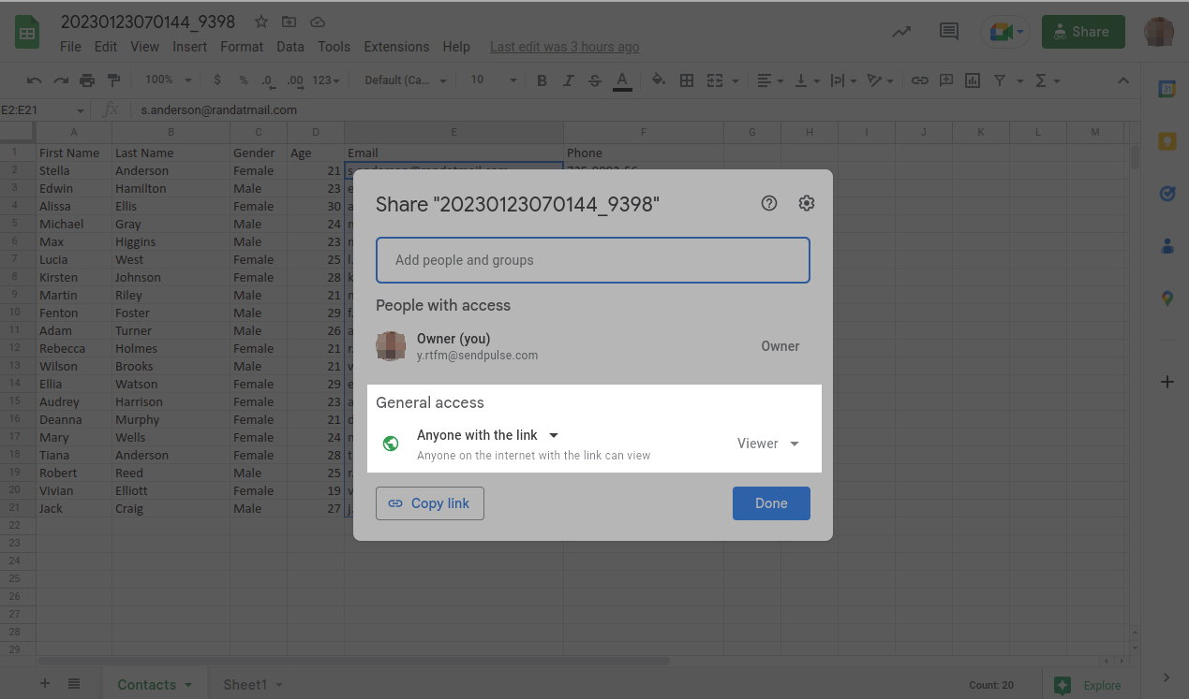Switch to the Sheet1 tab
This screenshot has height=699, width=1189.
[x=245, y=685]
